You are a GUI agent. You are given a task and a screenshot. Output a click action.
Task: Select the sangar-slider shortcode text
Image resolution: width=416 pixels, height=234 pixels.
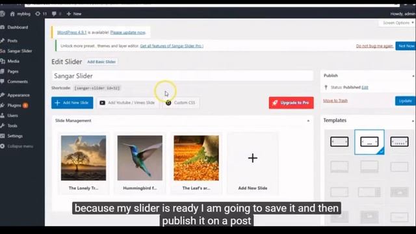pyautogui.click(x=97, y=88)
